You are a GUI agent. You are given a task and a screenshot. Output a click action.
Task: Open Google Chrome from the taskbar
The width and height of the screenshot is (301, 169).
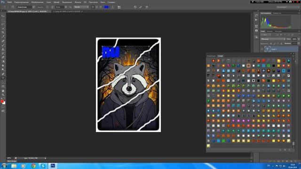coord(33,166)
